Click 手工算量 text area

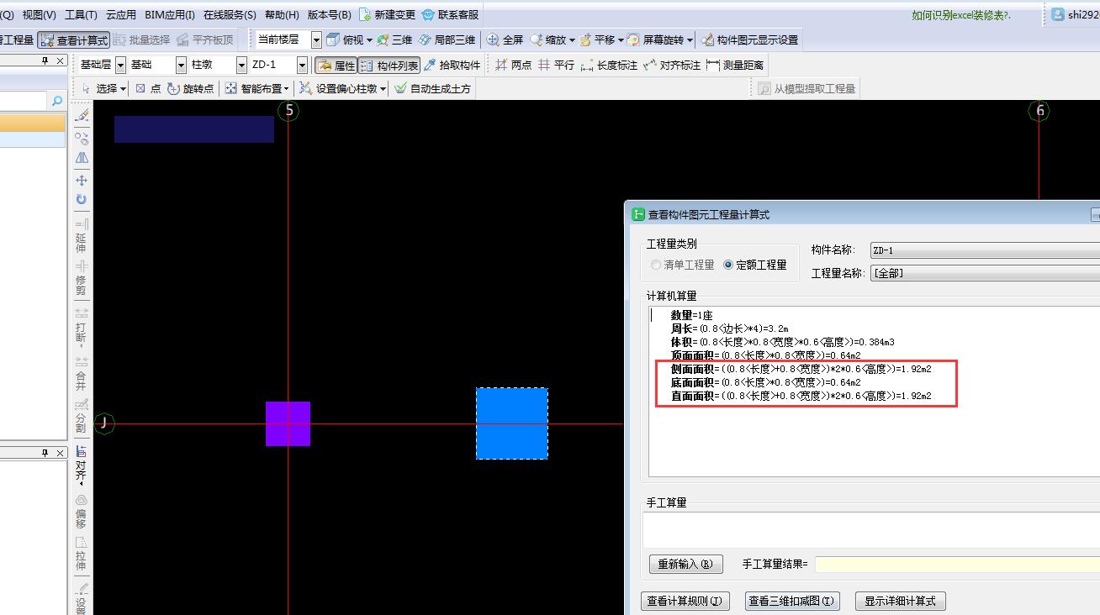(871, 530)
